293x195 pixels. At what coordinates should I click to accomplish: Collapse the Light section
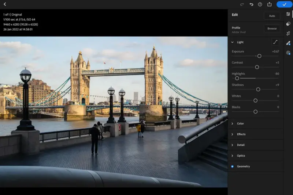(x=232, y=42)
